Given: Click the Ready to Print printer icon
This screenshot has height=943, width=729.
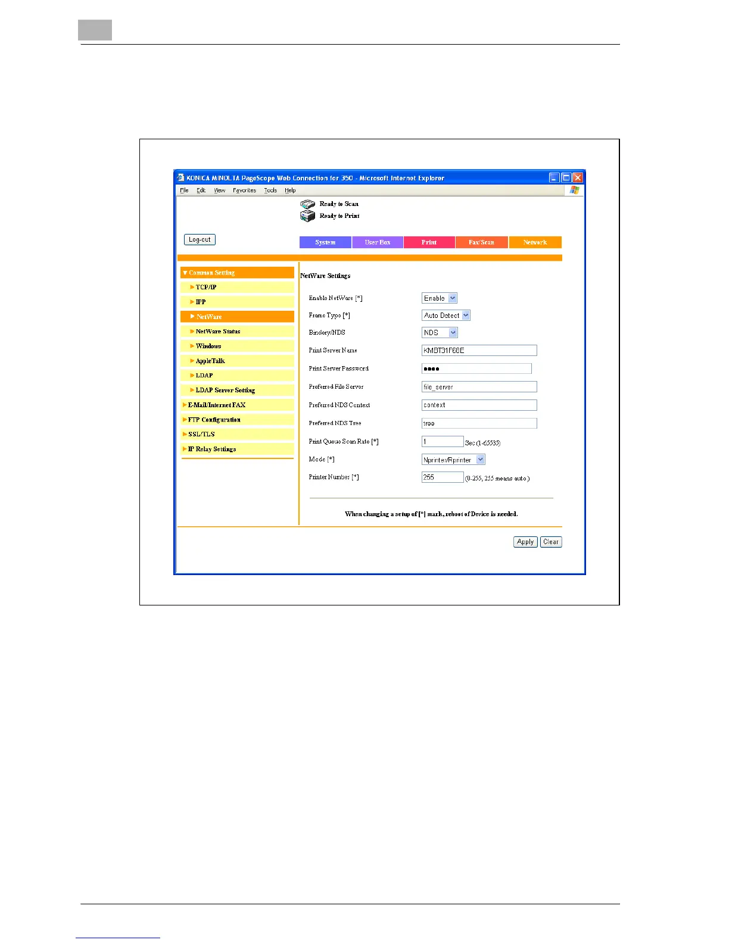Looking at the screenshot, I should click(x=307, y=216).
